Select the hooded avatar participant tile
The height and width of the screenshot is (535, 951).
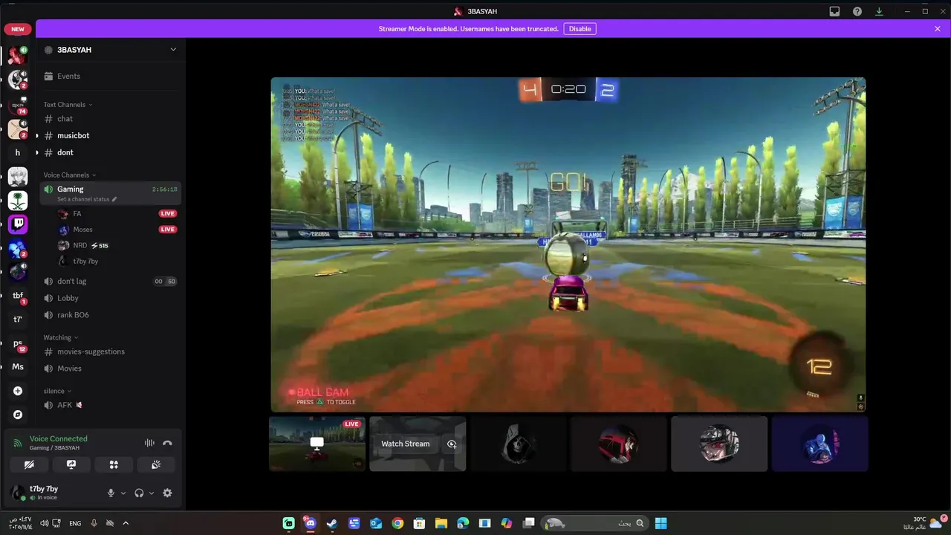[519, 444]
